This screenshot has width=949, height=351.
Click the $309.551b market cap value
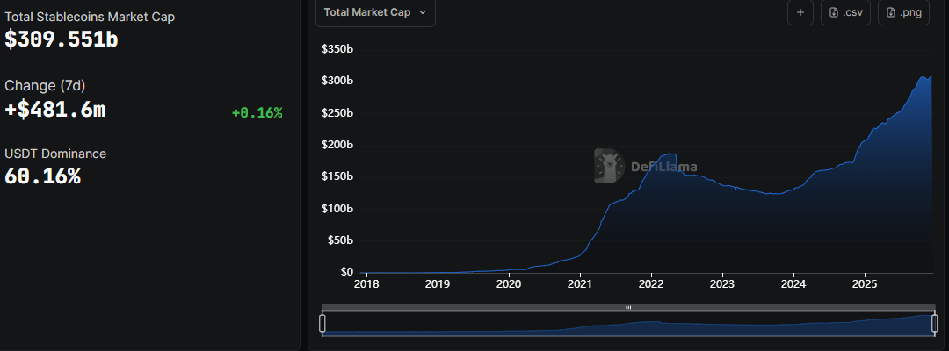click(62, 39)
